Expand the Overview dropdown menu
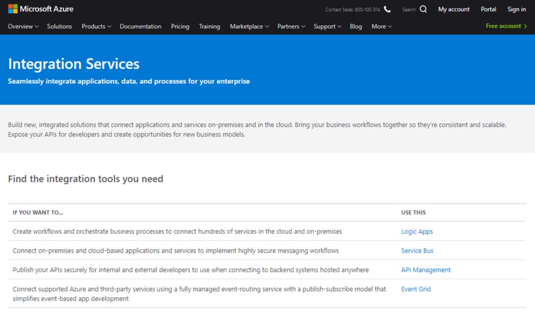 23,26
